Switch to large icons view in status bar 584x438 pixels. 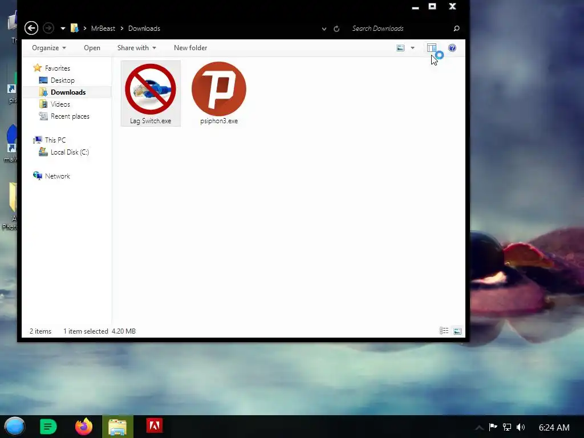pyautogui.click(x=457, y=331)
